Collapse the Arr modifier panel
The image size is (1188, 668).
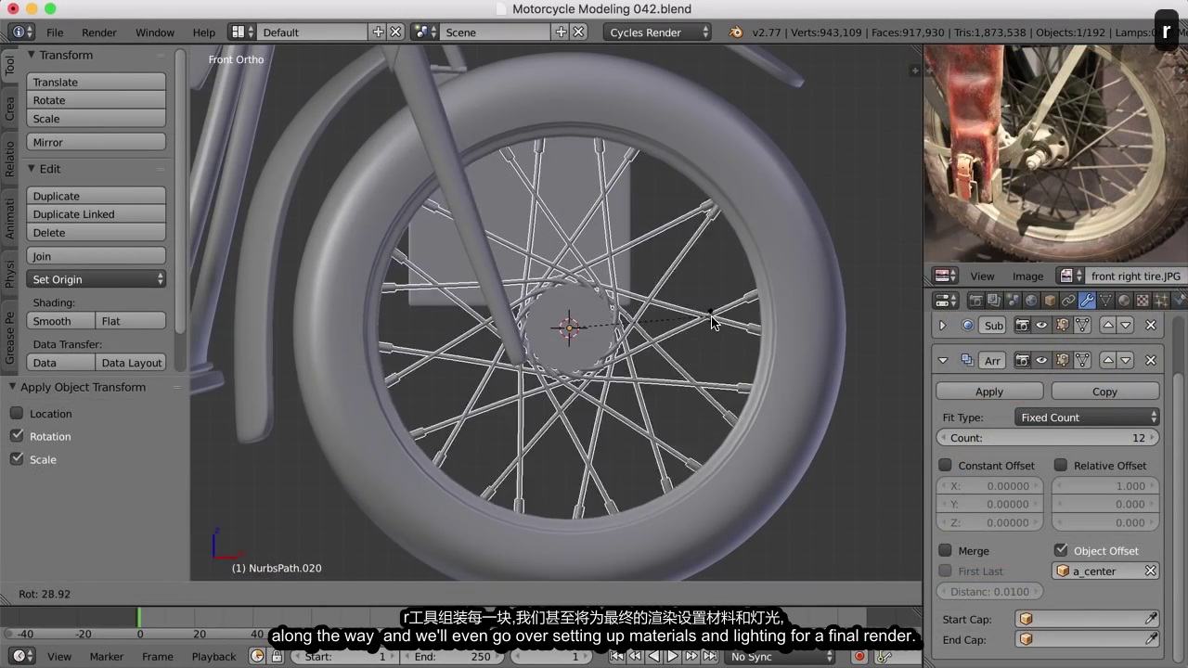(x=942, y=360)
